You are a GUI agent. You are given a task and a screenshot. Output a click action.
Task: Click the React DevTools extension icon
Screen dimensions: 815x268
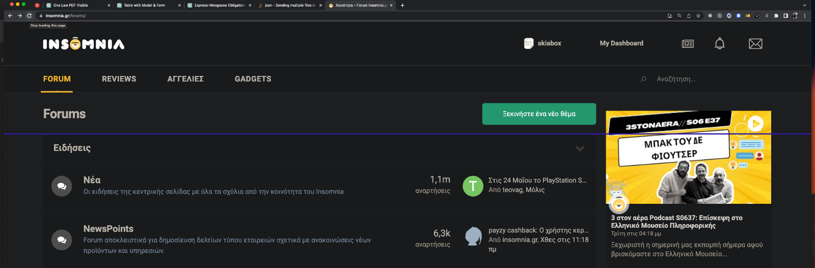(710, 16)
